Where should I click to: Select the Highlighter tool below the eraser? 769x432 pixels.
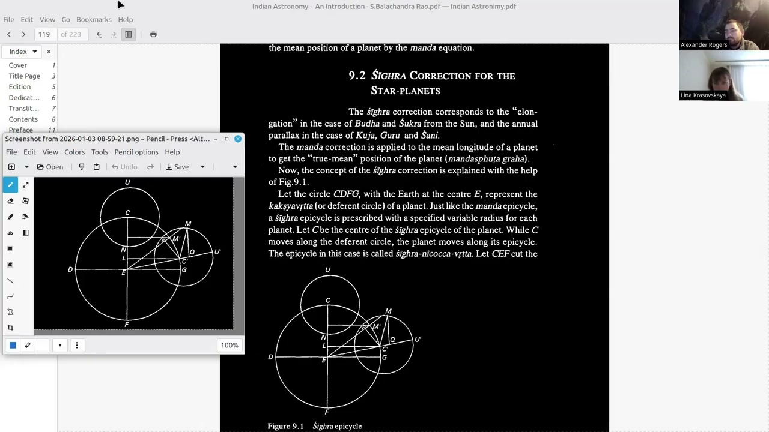10,217
